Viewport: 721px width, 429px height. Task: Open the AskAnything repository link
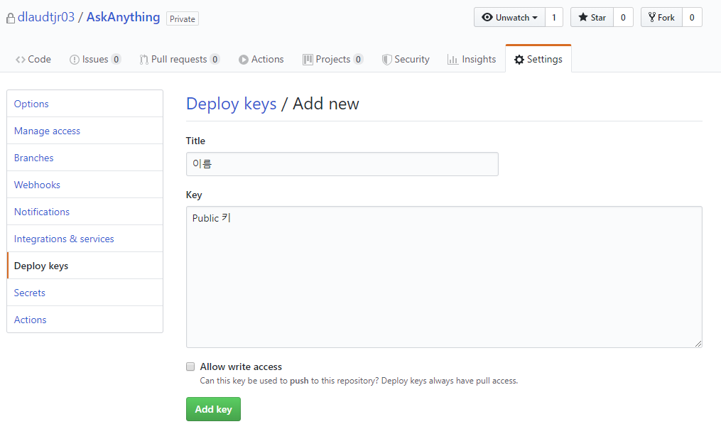point(123,17)
